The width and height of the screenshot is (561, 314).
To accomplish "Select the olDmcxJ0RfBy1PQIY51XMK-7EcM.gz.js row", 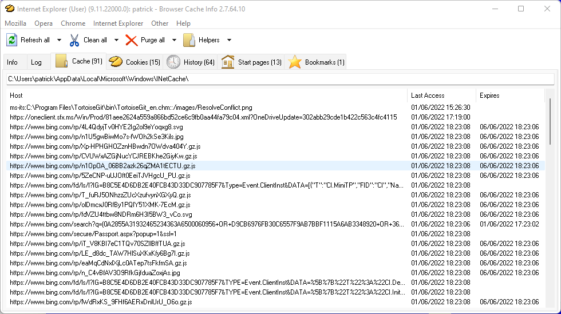I will [x=275, y=205].
